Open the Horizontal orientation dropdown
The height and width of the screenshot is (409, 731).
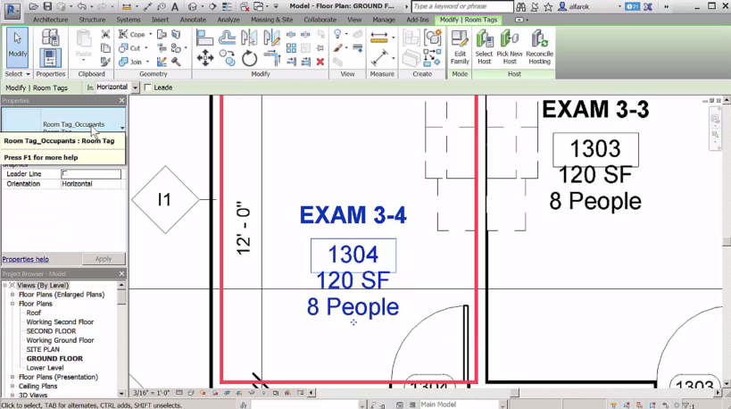tap(135, 88)
